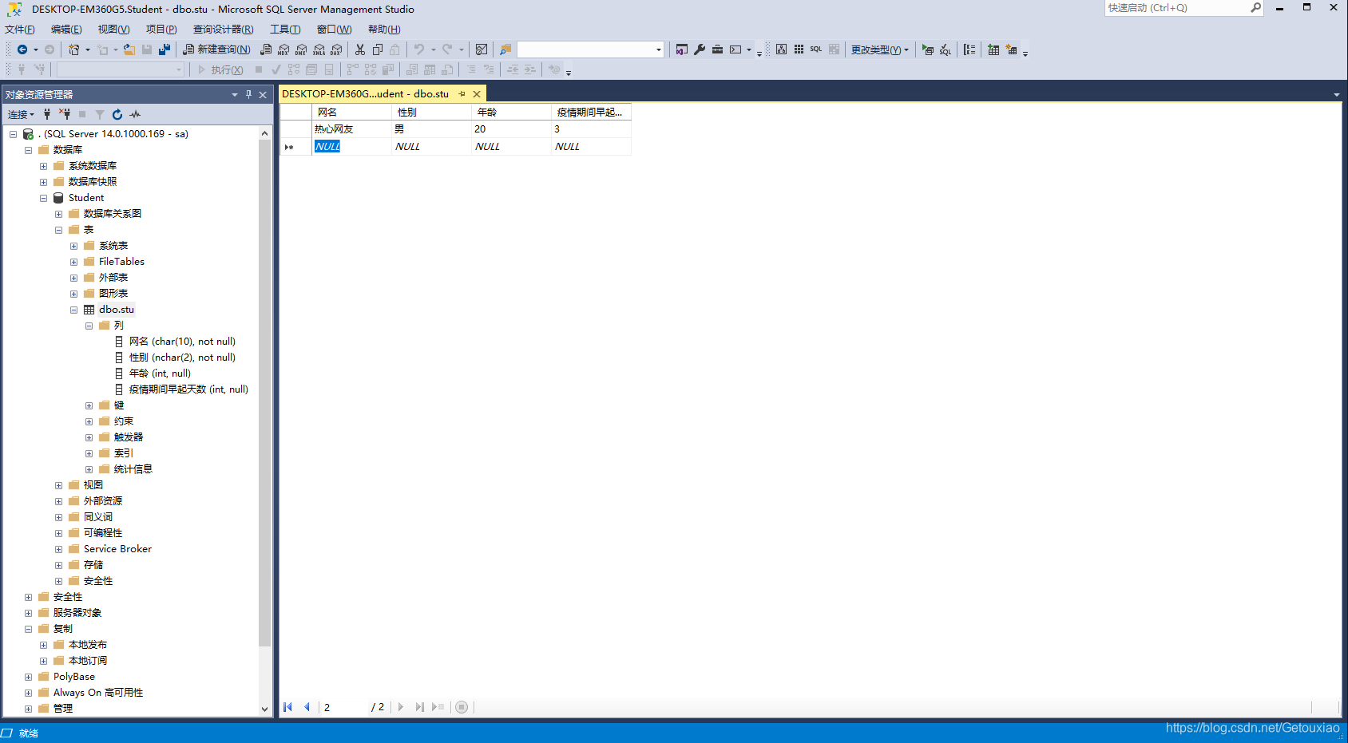
Task: Click the 连接 connect dropdown in Object Explorer
Action: pyautogui.click(x=22, y=114)
